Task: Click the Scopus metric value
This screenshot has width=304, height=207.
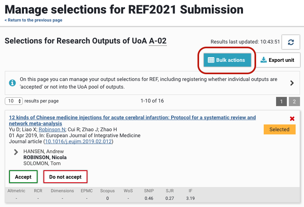Action: point(107,198)
